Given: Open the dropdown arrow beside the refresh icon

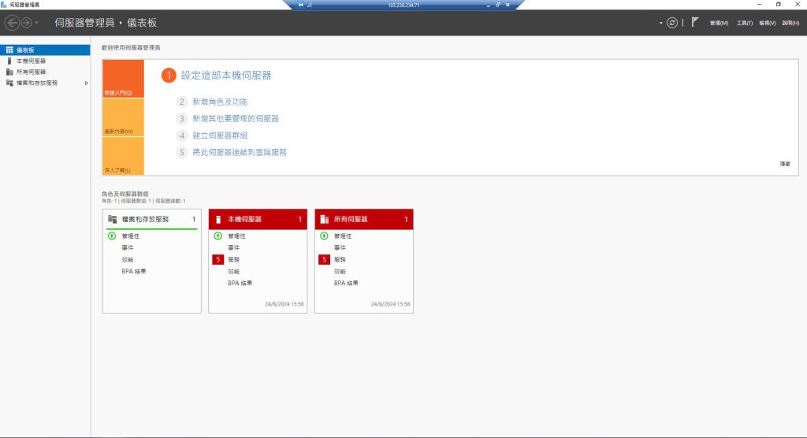Looking at the screenshot, I should pos(661,23).
